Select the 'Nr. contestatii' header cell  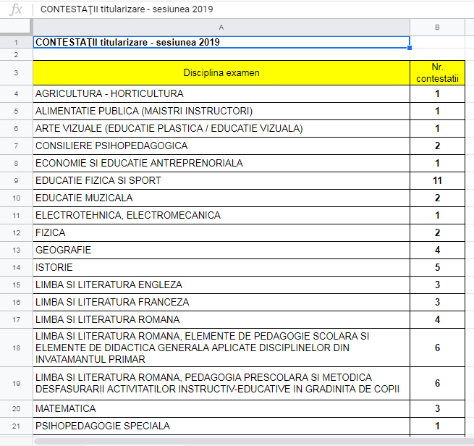click(x=437, y=73)
